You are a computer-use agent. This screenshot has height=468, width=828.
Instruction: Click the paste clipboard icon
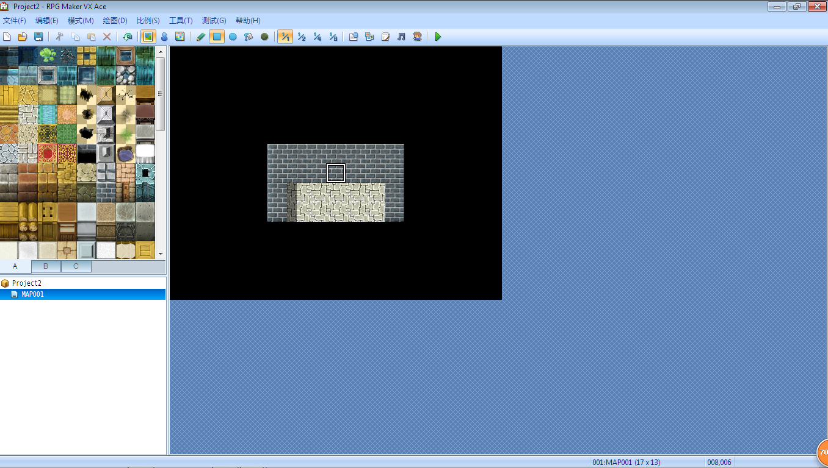pyautogui.click(x=91, y=37)
